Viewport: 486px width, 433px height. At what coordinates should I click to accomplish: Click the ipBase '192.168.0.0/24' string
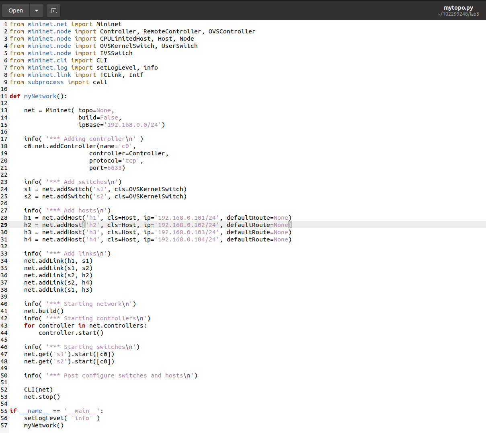coord(133,125)
